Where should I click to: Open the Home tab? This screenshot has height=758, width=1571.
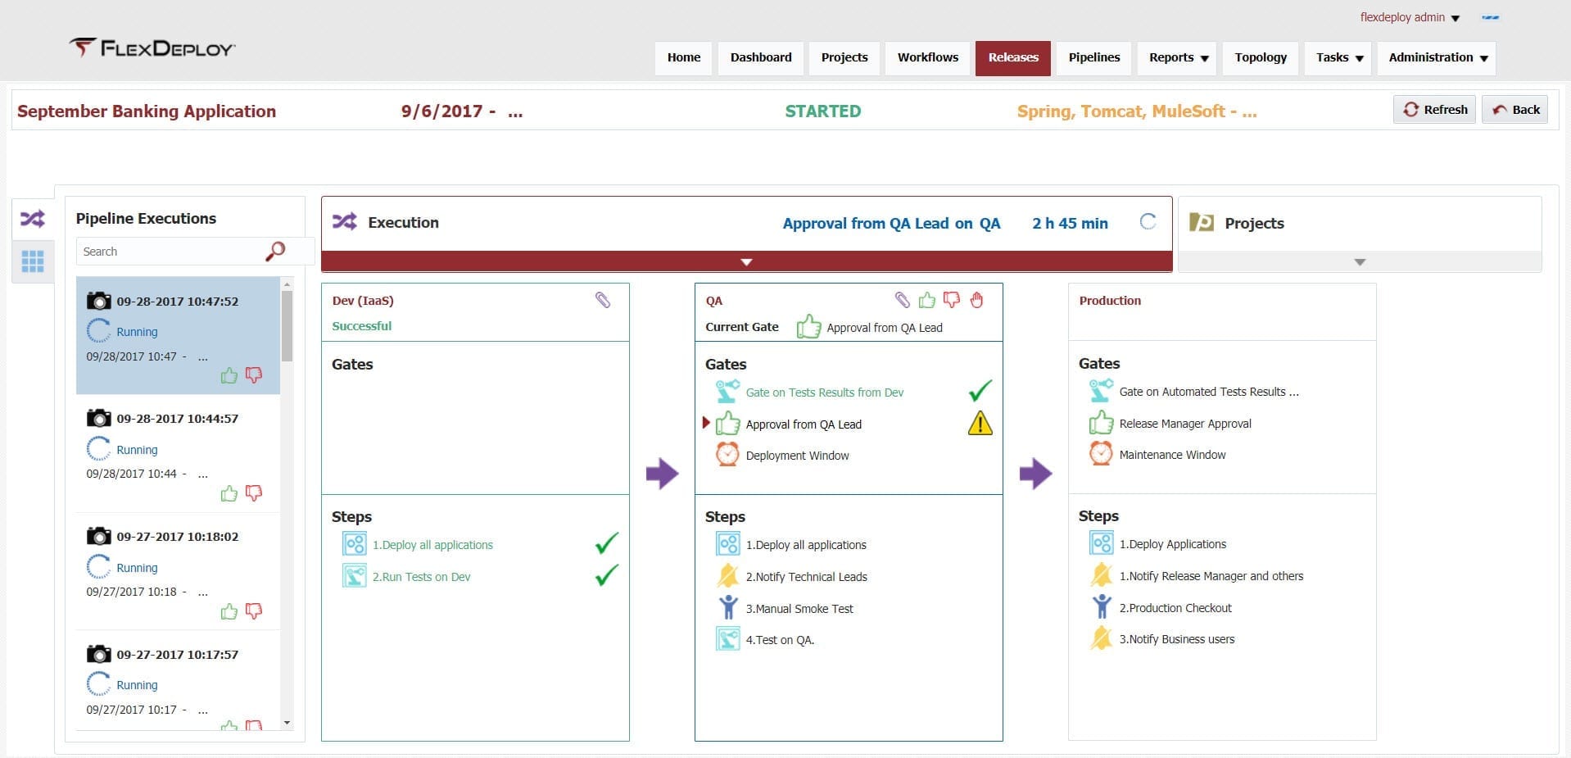click(684, 57)
